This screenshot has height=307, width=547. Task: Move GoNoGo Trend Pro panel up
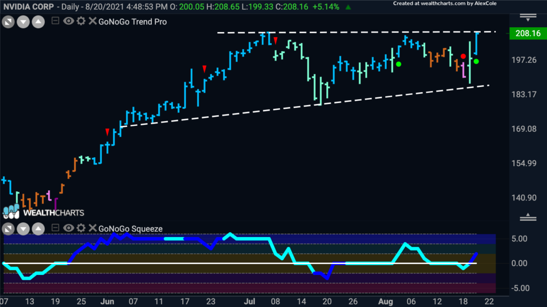(38, 22)
